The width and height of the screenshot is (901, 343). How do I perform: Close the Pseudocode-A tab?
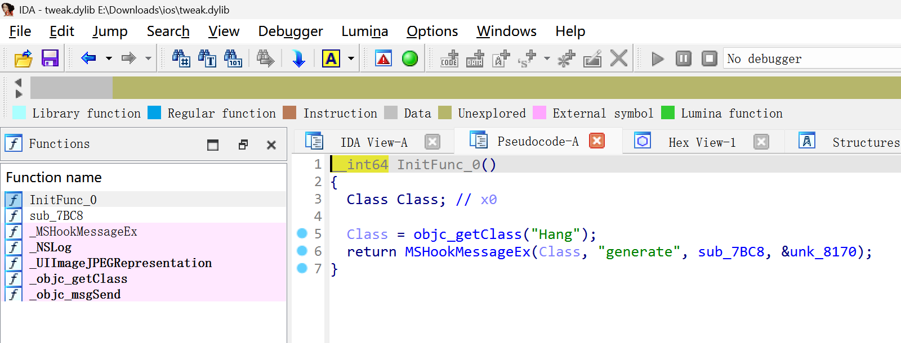(x=597, y=141)
